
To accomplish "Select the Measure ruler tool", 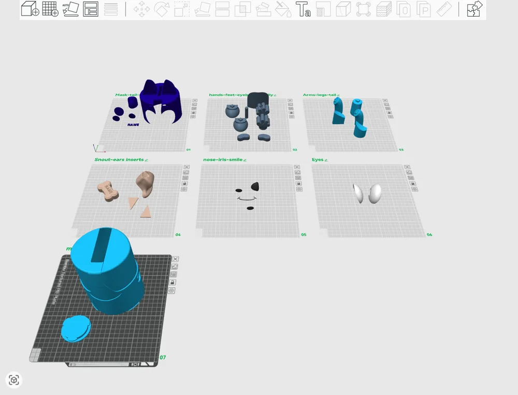I will (x=444, y=9).
